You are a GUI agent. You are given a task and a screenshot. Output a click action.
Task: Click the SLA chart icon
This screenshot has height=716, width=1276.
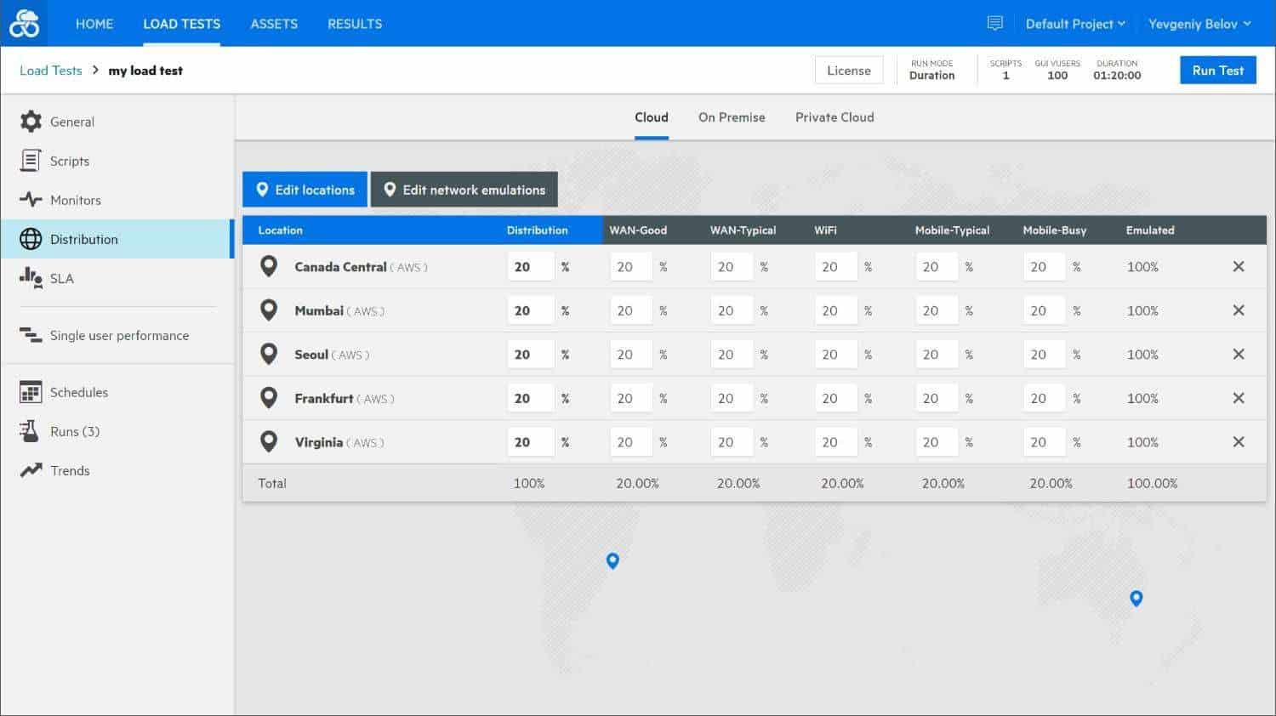31,277
